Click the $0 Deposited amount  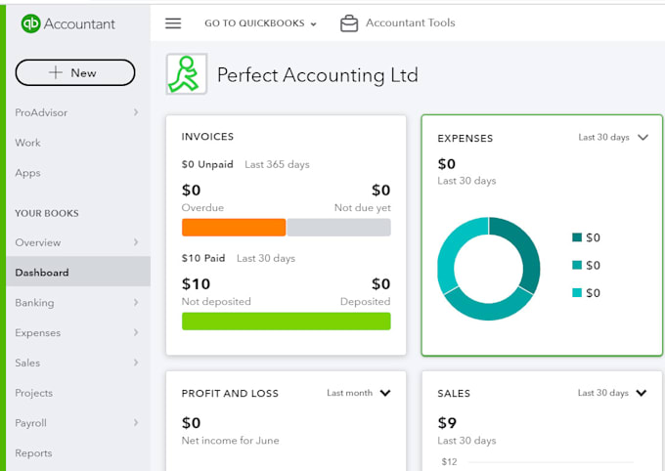click(x=380, y=284)
